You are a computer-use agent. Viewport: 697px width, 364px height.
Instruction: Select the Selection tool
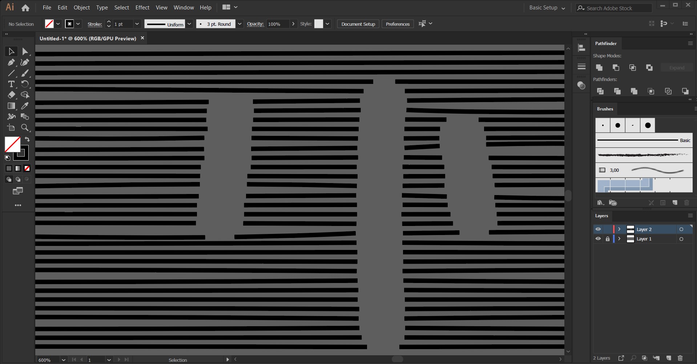coord(11,51)
